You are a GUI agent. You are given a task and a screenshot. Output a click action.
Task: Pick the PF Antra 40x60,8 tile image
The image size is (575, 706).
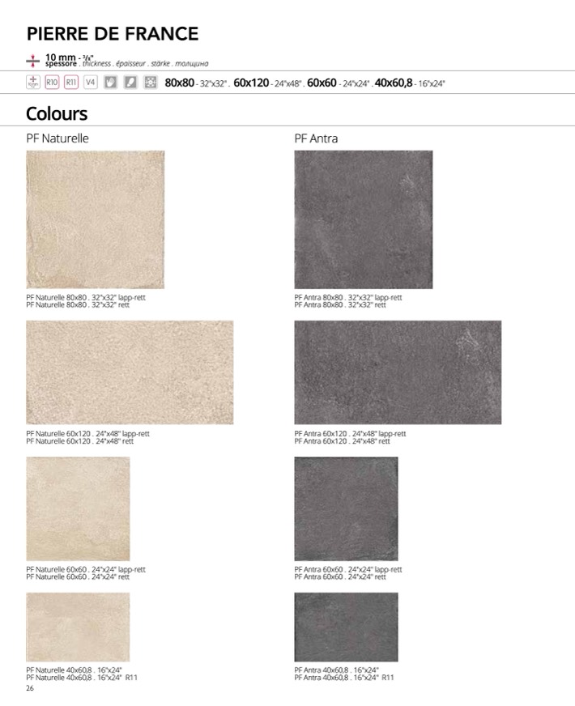(346, 627)
